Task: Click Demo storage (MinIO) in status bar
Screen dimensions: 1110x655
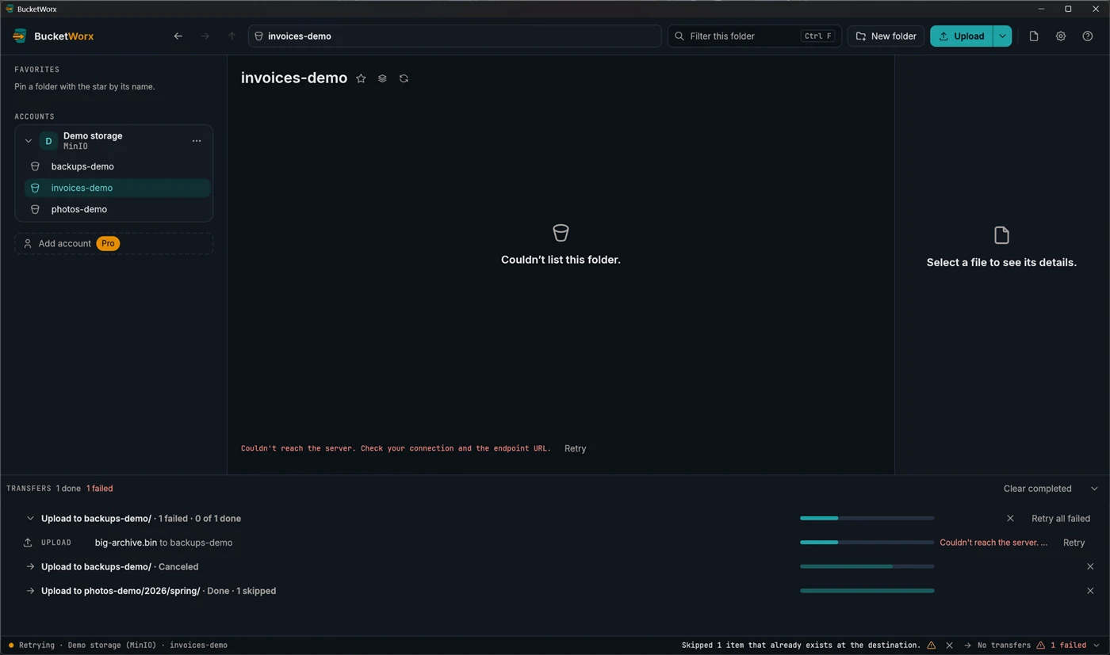Action: (112, 645)
